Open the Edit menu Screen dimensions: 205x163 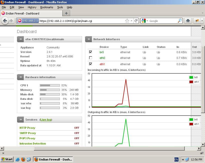12,7
